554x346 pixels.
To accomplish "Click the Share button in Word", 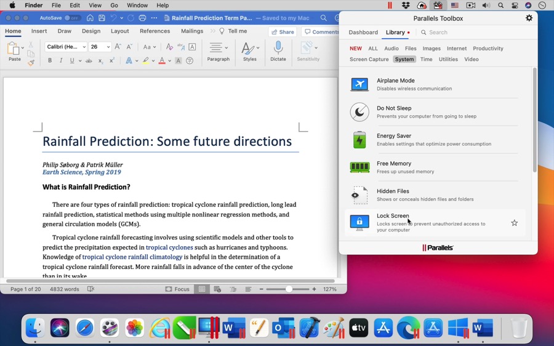I will pos(283,32).
